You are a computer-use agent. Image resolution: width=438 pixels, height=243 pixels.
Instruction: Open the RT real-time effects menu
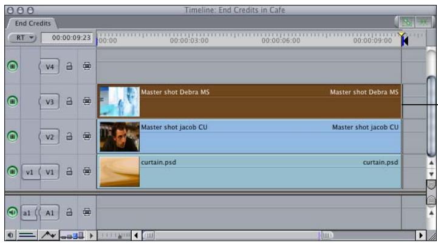tap(22, 38)
